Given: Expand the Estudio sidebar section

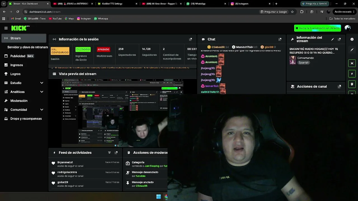Looking at the screenshot, I should 42,83.
